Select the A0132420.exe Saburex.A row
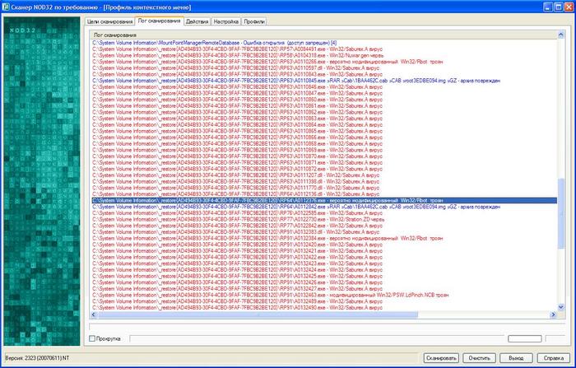The image size is (576, 368). click(324, 245)
